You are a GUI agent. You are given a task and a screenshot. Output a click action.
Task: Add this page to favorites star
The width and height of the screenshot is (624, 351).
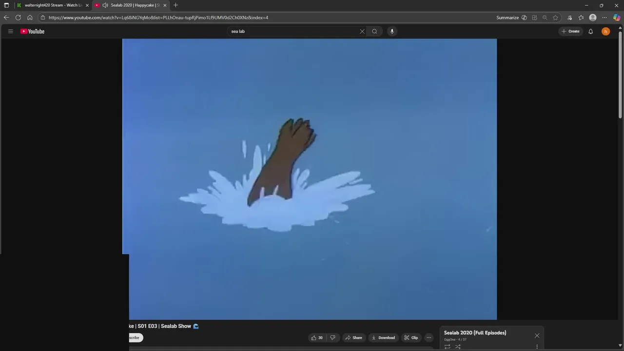[555, 18]
